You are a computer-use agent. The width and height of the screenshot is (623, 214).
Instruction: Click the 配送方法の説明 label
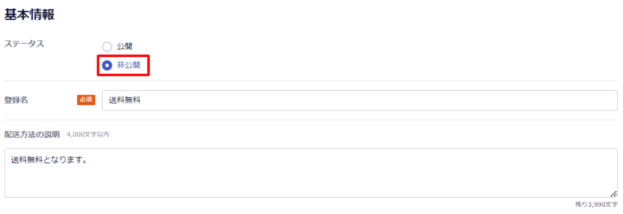tap(32, 135)
